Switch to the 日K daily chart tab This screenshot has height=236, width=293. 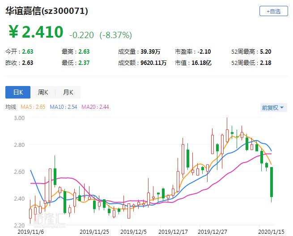18,92
